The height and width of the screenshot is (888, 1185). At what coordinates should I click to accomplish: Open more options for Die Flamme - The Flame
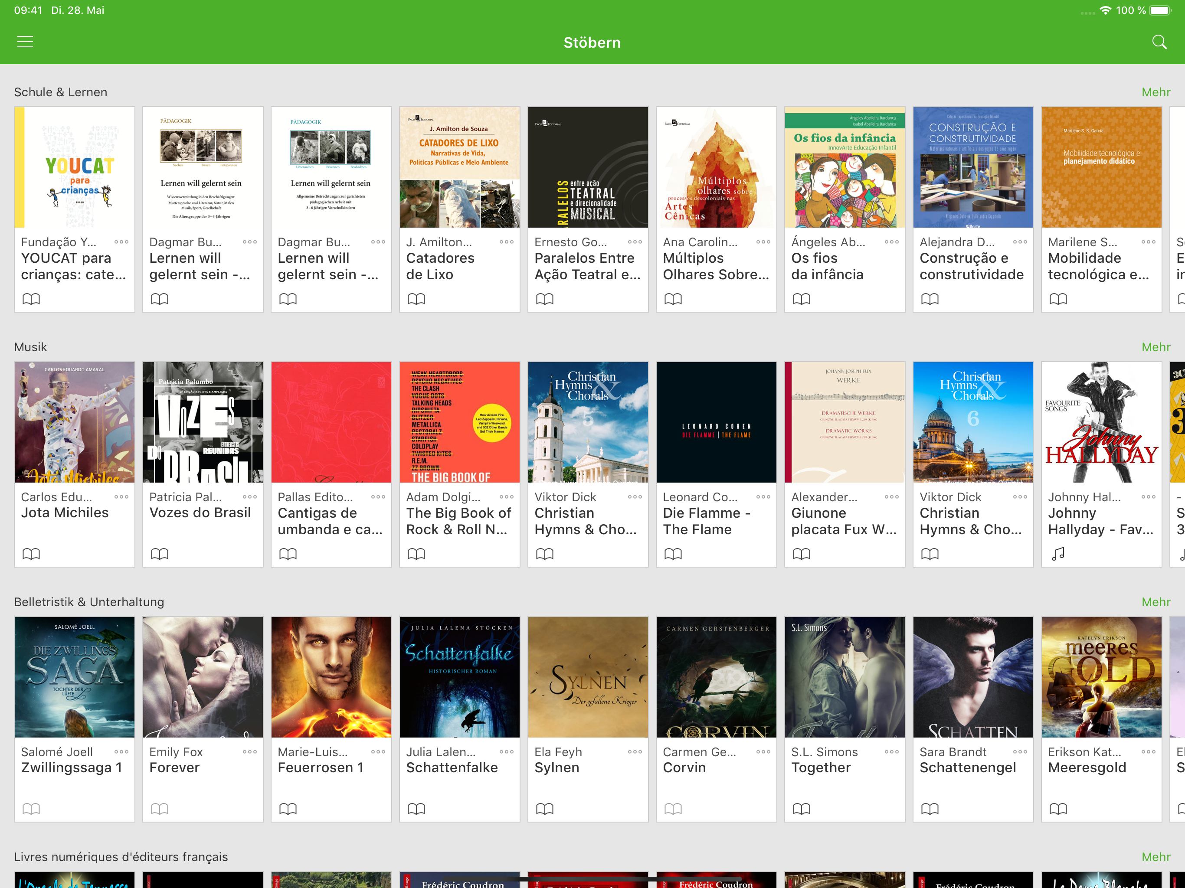point(763,497)
